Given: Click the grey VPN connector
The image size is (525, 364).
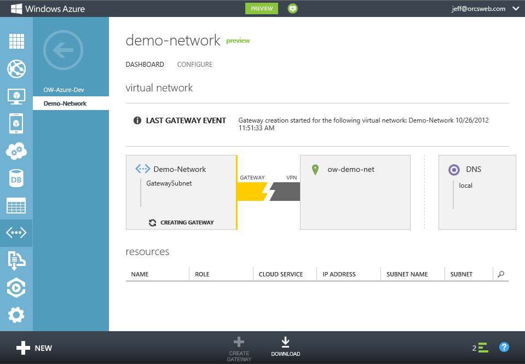Looking at the screenshot, I should (x=285, y=192).
